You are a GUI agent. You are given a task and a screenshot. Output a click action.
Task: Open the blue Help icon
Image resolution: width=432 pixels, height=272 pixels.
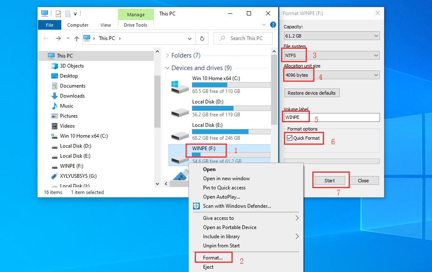pyautogui.click(x=273, y=25)
